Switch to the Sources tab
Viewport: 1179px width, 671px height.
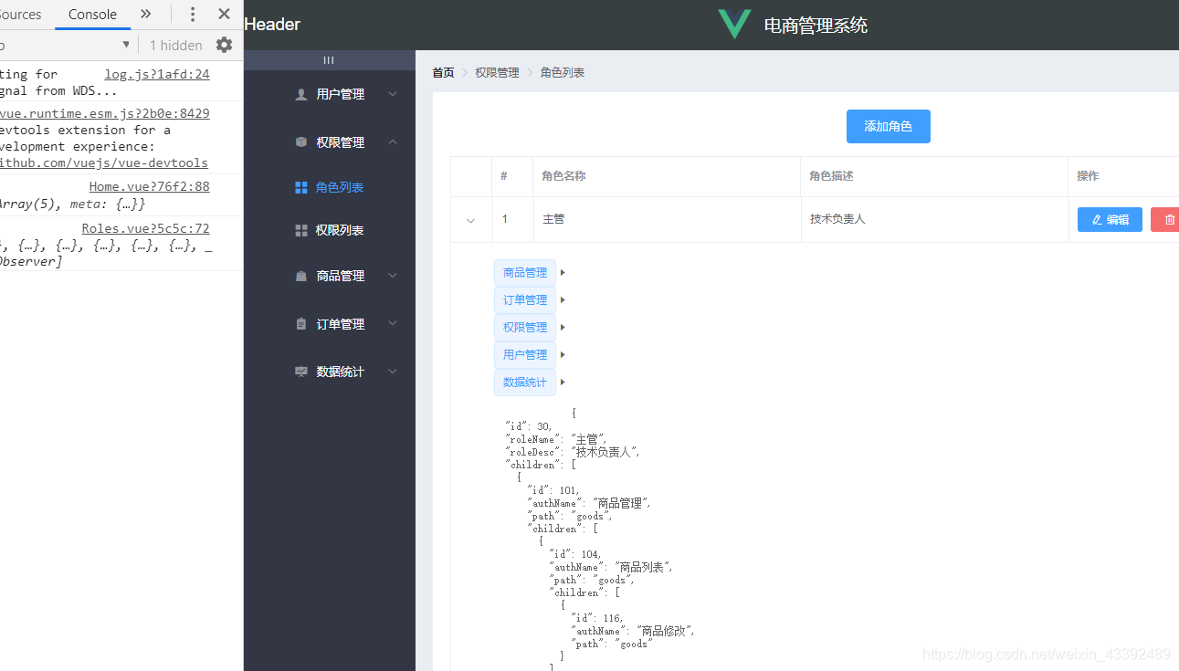click(x=21, y=15)
